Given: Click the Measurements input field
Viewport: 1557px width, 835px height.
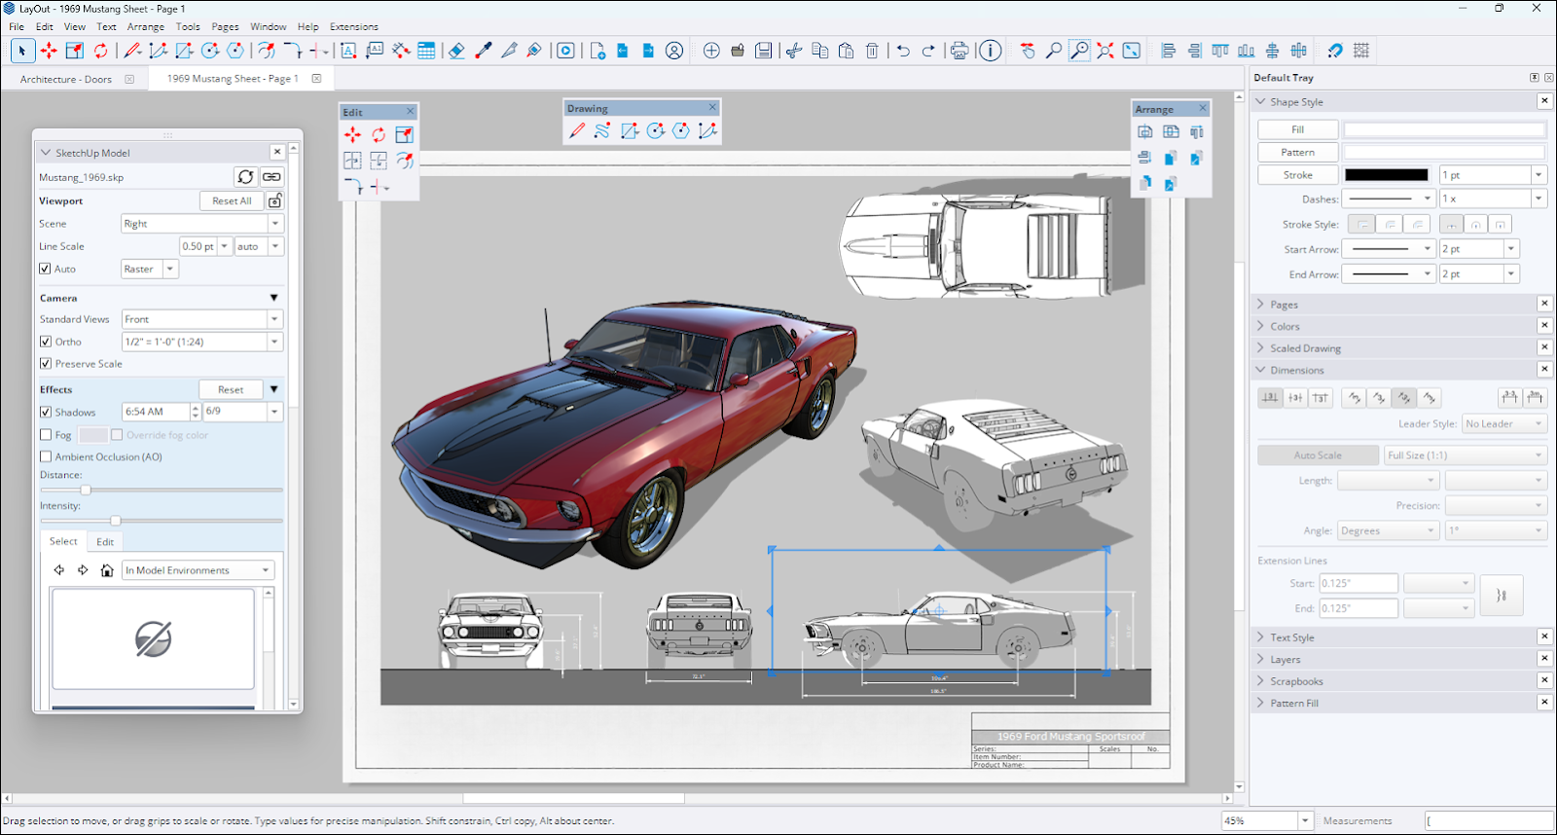Looking at the screenshot, I should point(1489,820).
